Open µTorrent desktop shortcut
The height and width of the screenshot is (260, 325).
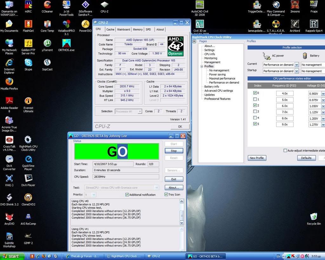47,45
